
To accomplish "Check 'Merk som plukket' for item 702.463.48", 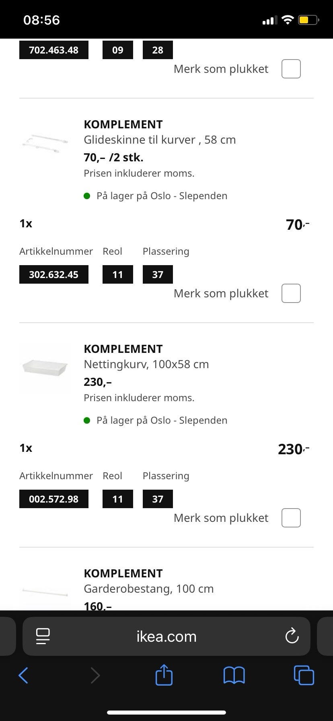I will click(291, 69).
